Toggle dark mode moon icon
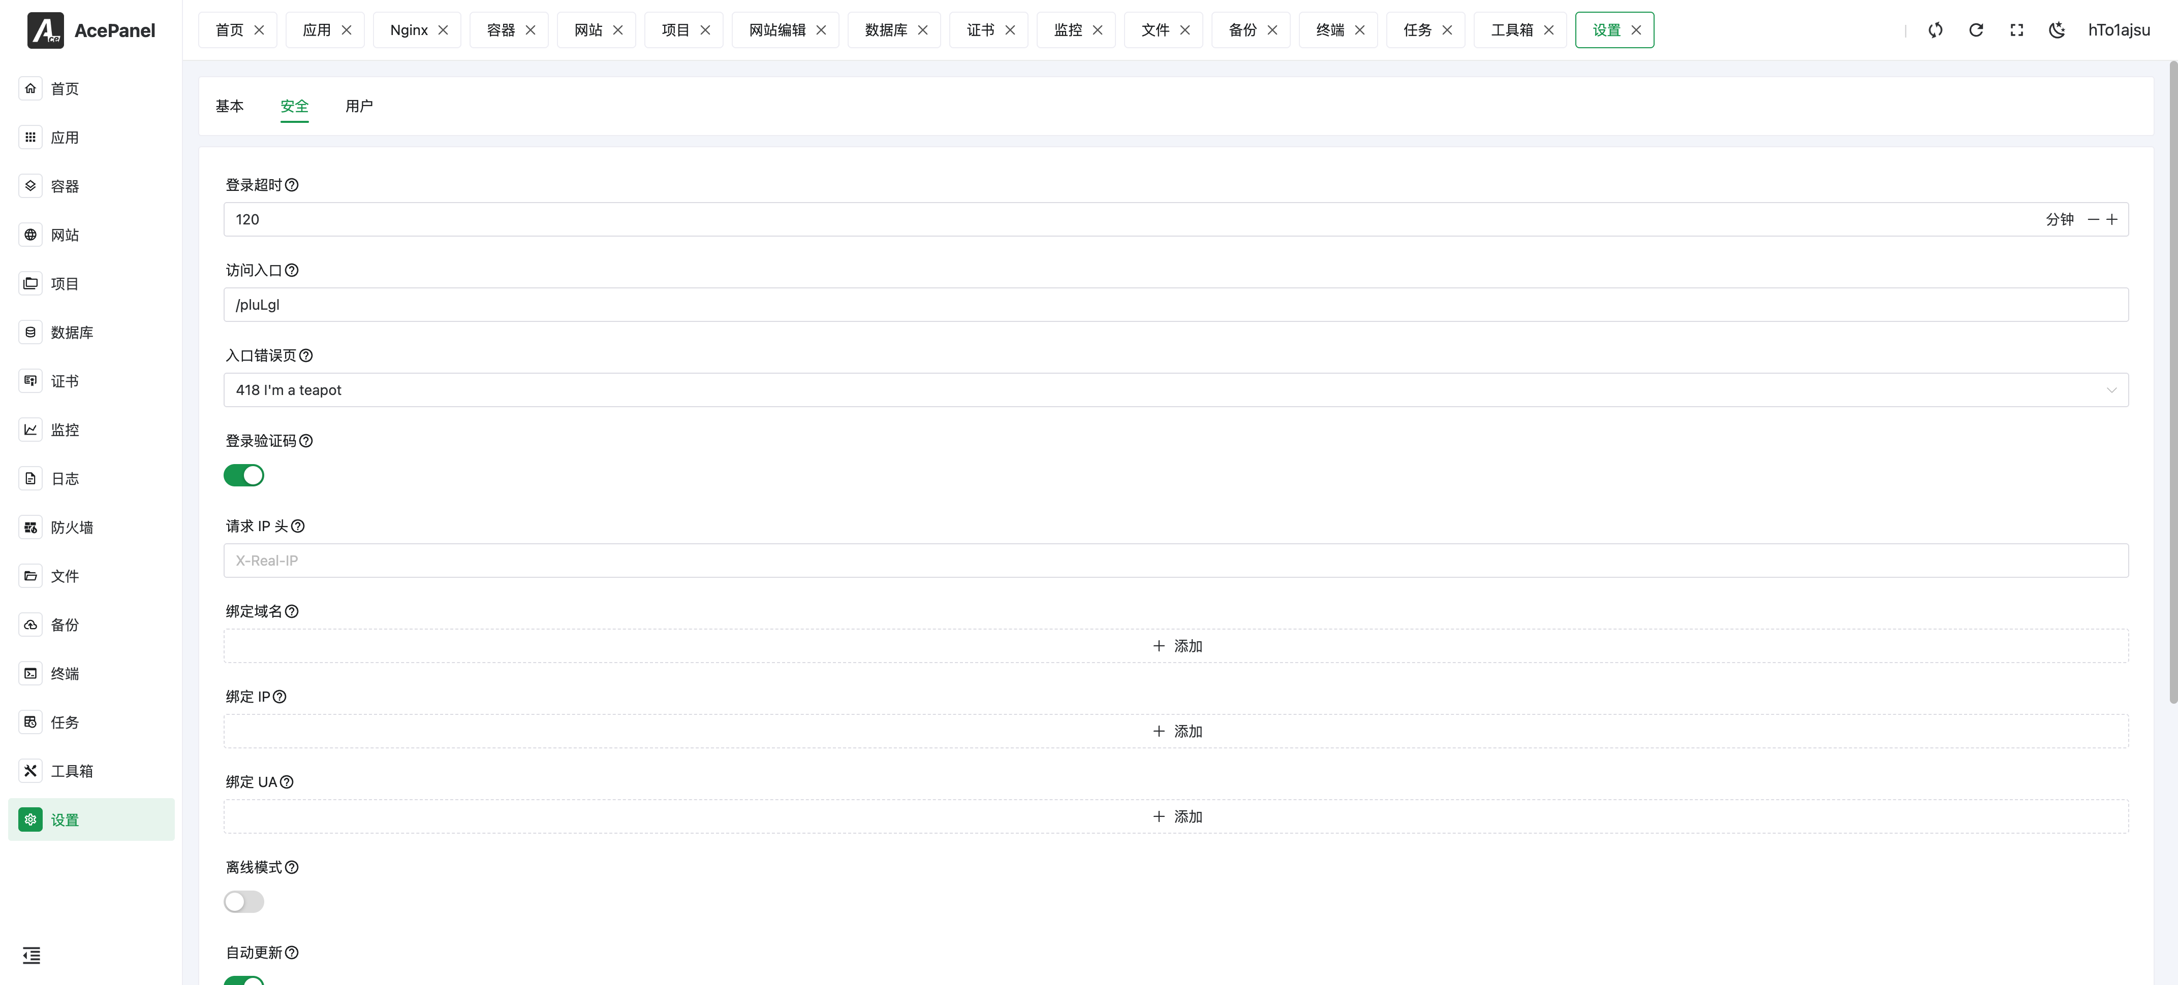This screenshot has height=985, width=2178. pyautogui.click(x=2056, y=30)
